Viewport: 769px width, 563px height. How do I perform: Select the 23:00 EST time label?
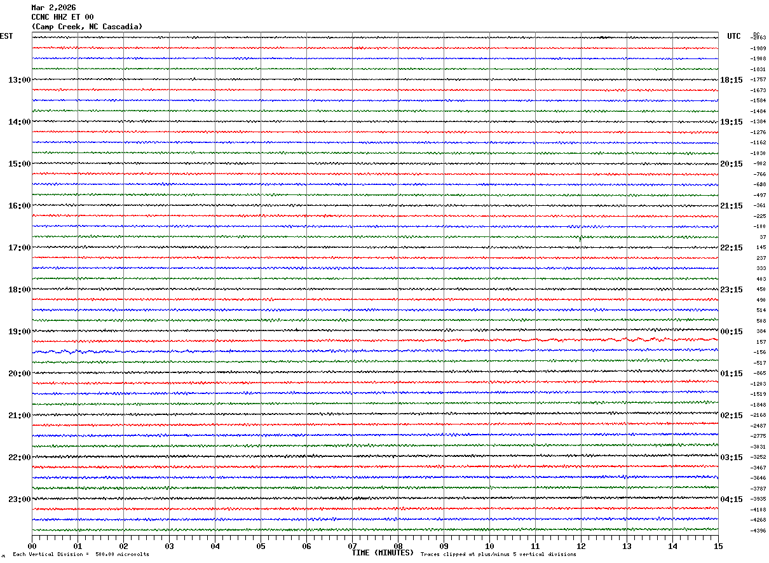20,499
